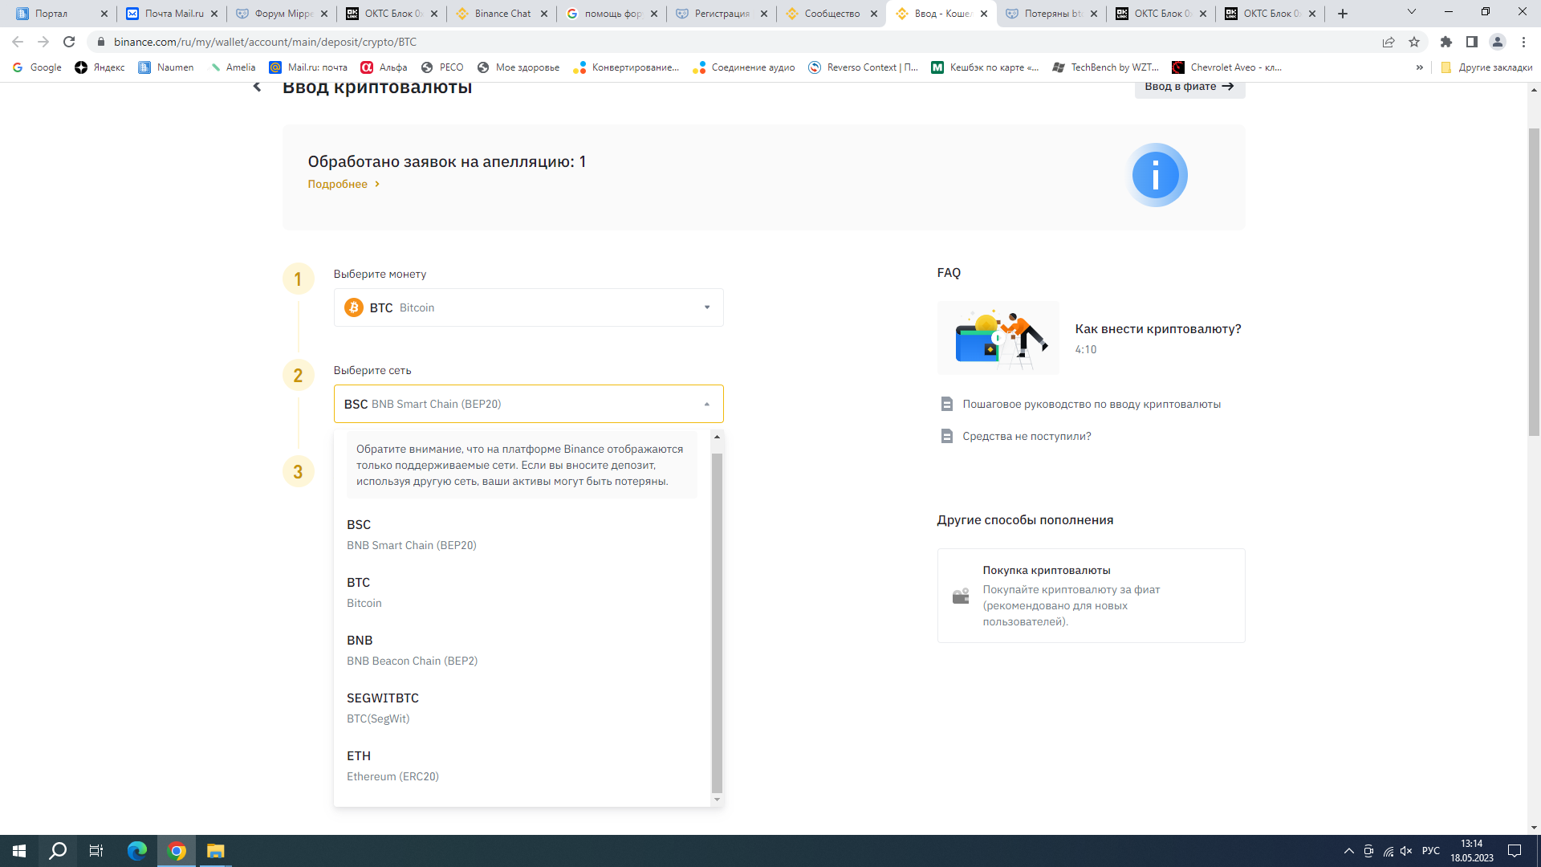Open the Покупка криптовалюты card

click(x=1091, y=596)
